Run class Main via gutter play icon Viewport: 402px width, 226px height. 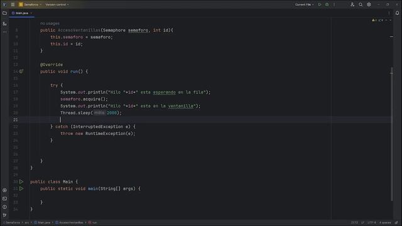[21, 181]
